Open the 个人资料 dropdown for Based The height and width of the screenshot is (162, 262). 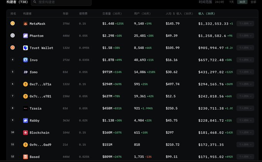point(245,157)
